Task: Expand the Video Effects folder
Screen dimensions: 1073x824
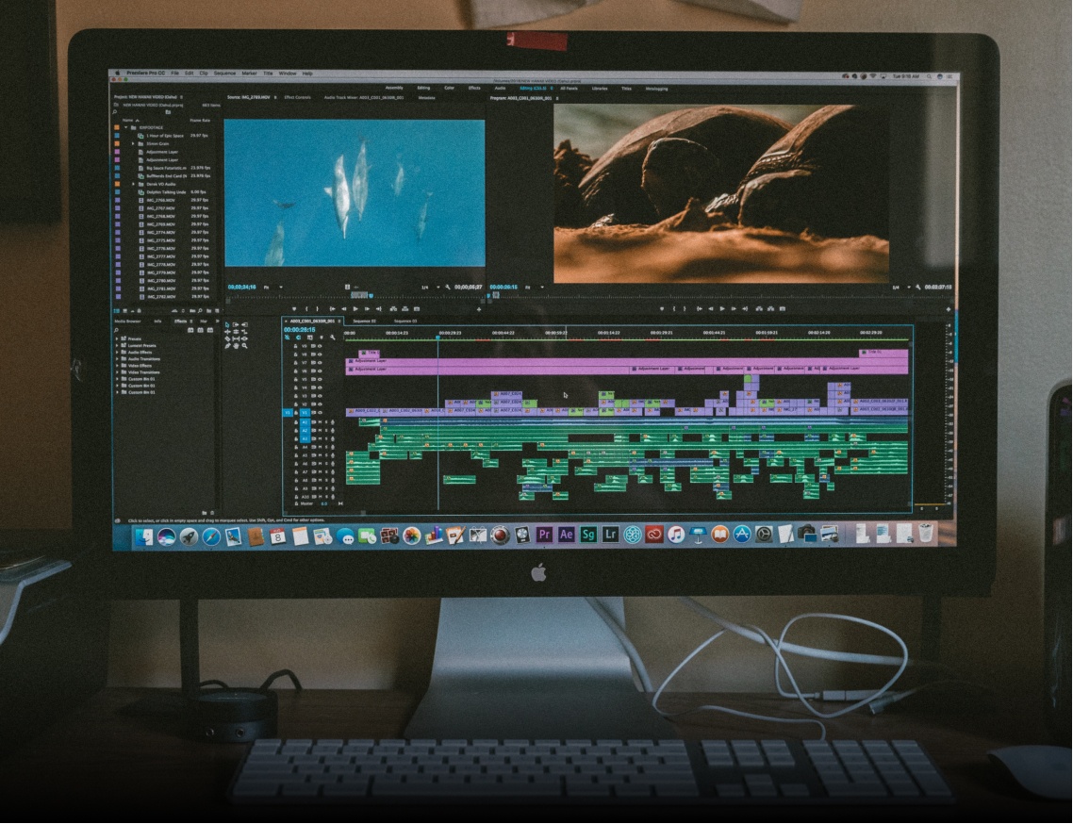Action: pos(117,366)
